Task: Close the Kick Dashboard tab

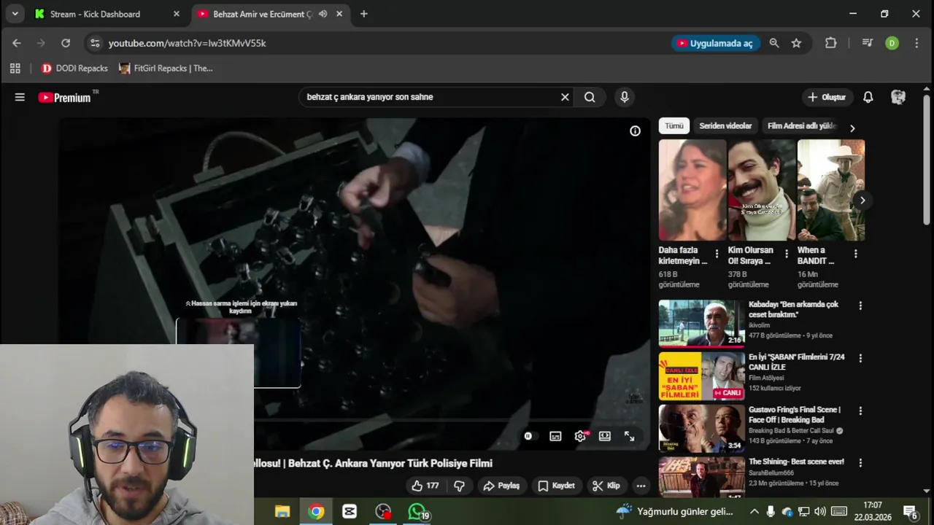Action: 176,14
